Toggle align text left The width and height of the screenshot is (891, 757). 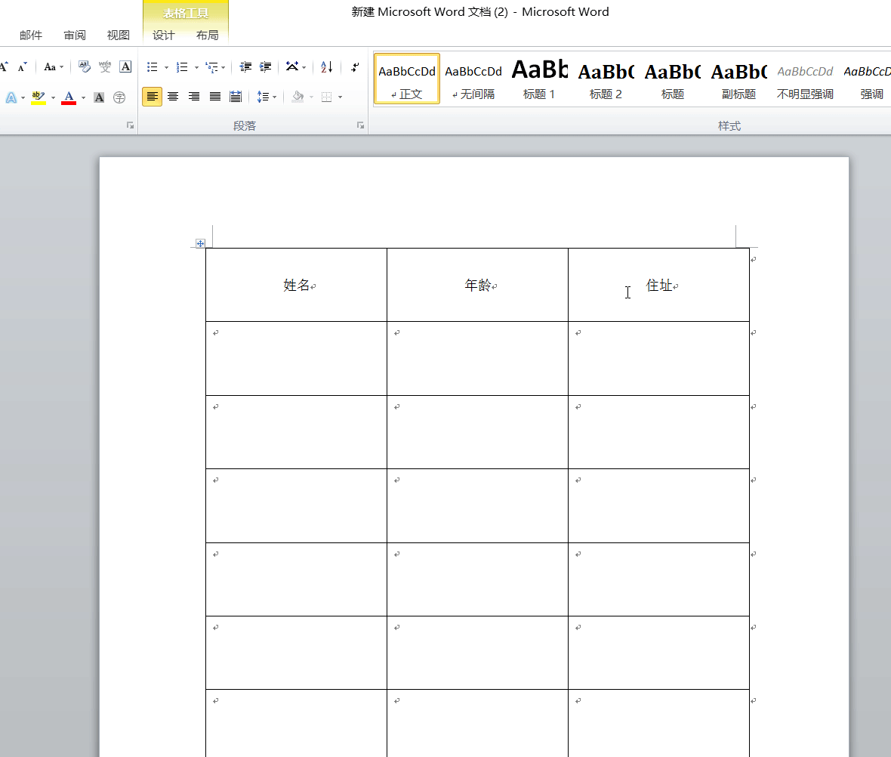(152, 97)
